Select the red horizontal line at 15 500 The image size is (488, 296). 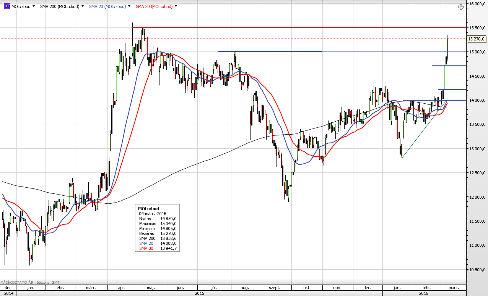[x=298, y=27]
